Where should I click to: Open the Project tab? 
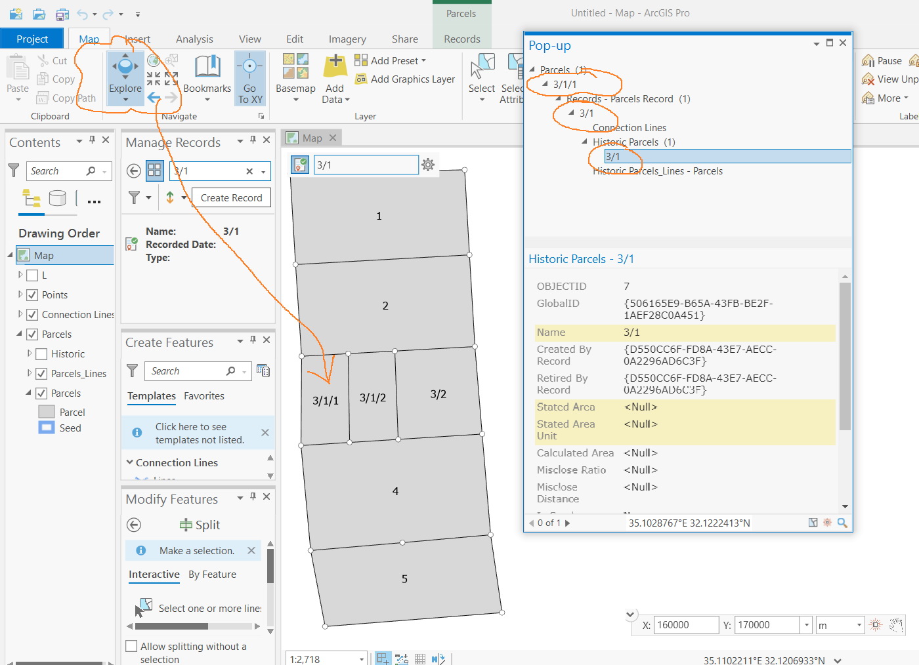[x=32, y=39]
